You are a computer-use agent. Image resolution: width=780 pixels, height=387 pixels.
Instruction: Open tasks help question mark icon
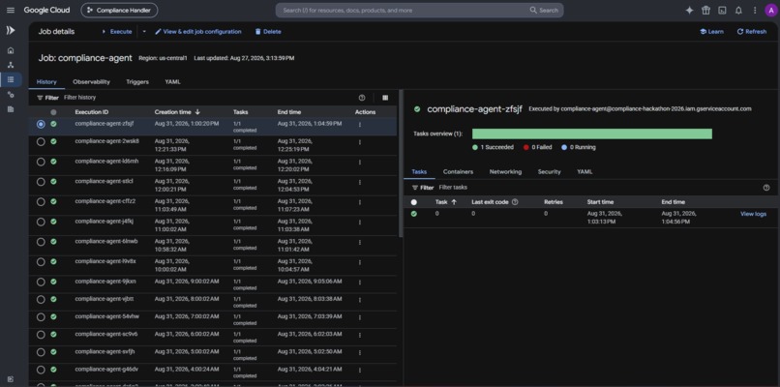tap(766, 188)
